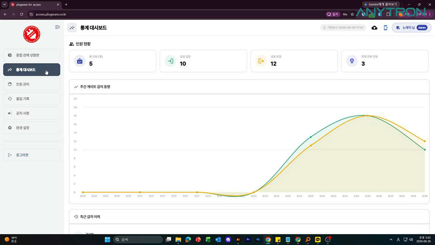Click the taskbar 검색 search box
The image size is (435, 245).
138,240
